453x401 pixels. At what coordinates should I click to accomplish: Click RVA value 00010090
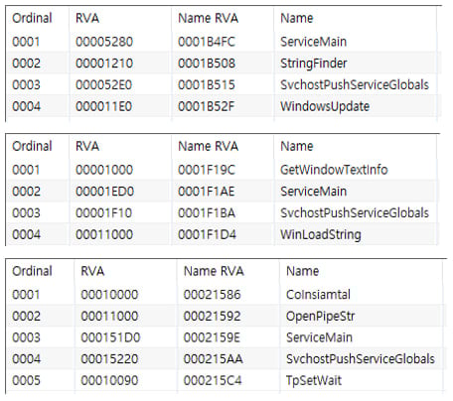[x=109, y=380]
